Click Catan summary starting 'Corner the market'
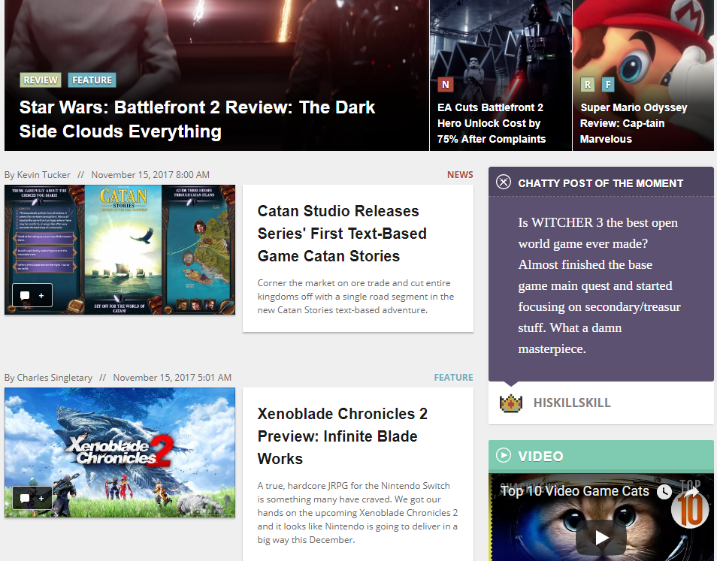This screenshot has height=561, width=717. (355, 297)
